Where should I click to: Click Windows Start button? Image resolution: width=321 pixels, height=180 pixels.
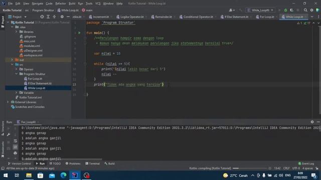click(6, 175)
